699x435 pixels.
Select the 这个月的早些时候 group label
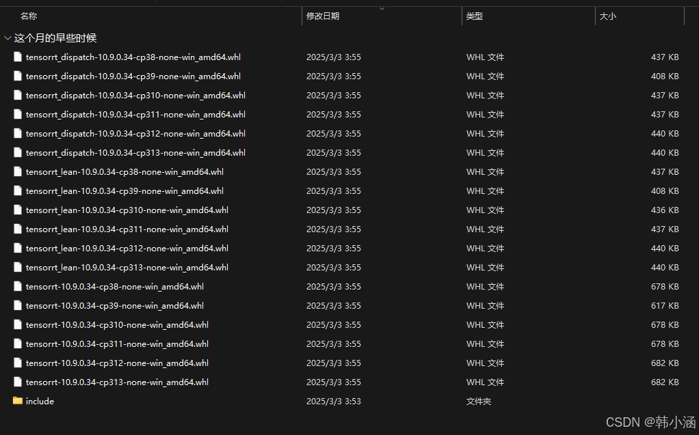click(x=55, y=38)
